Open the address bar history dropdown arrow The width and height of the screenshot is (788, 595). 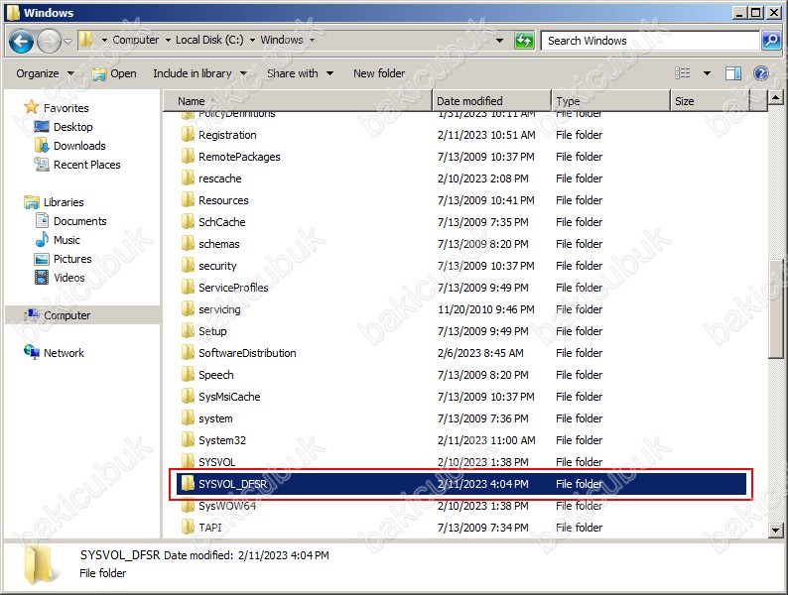point(499,41)
